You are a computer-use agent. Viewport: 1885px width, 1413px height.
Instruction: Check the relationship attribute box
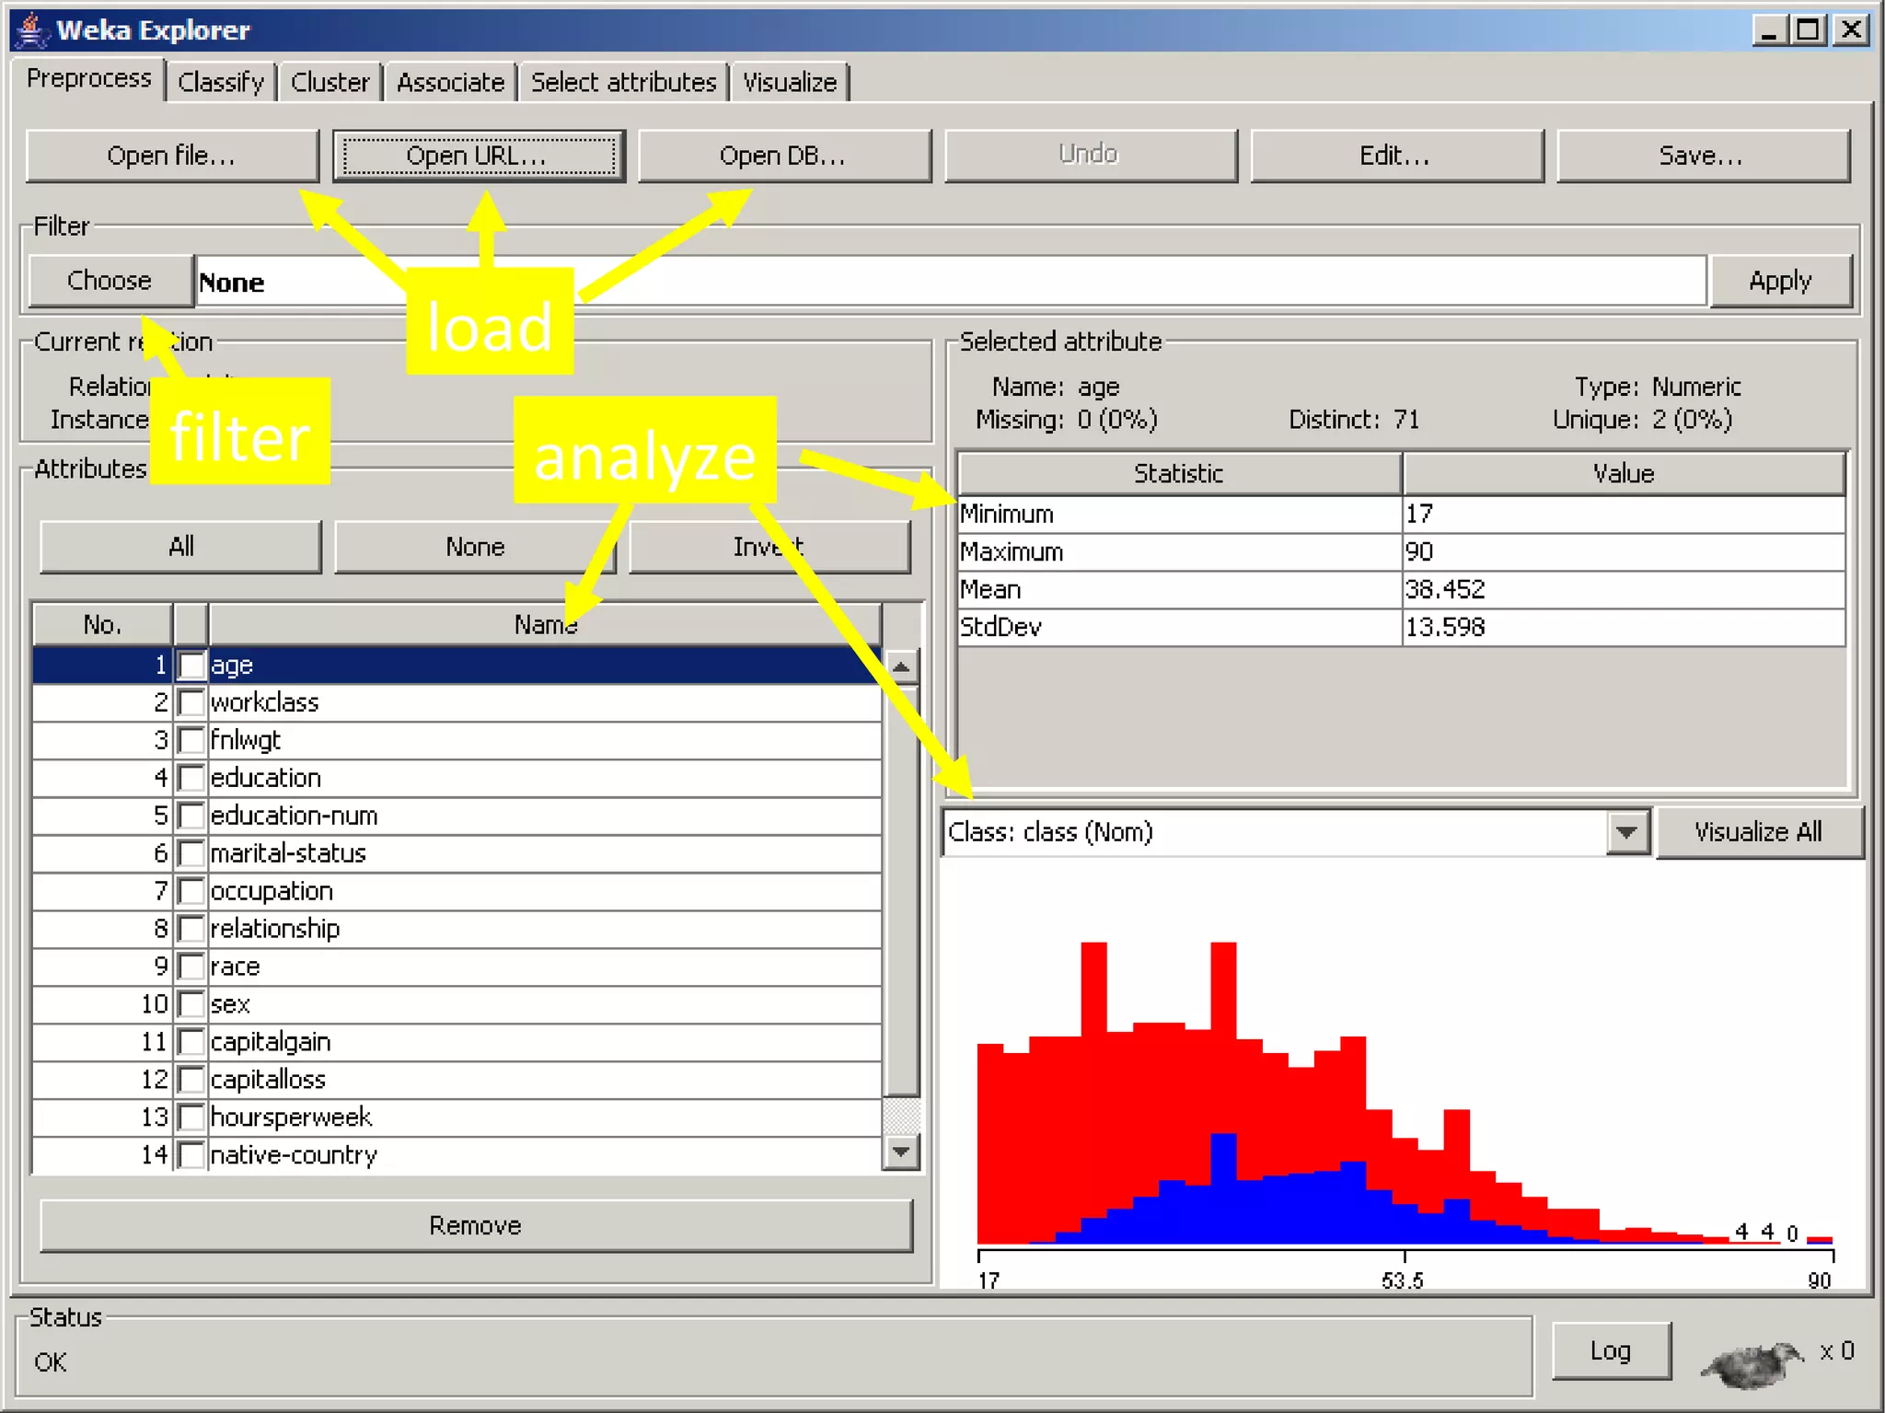(x=191, y=929)
